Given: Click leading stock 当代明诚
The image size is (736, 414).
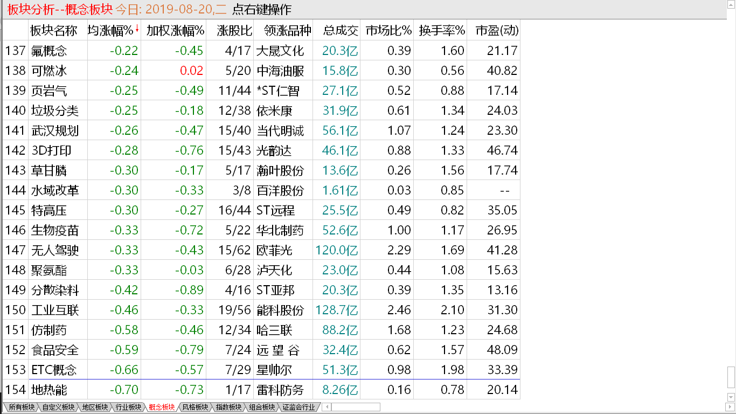Looking at the screenshot, I should [280, 130].
